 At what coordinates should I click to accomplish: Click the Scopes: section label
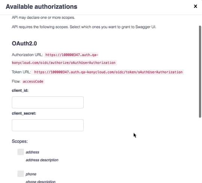coord(20,141)
